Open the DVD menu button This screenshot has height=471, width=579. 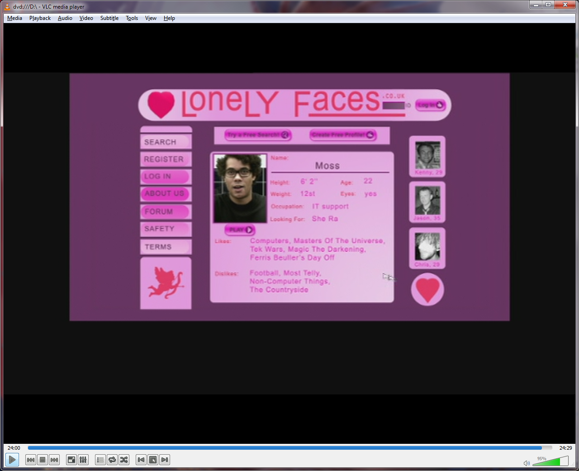tap(153, 460)
